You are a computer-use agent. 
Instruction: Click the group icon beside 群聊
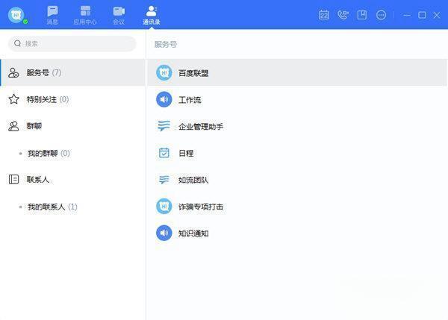pos(13,126)
